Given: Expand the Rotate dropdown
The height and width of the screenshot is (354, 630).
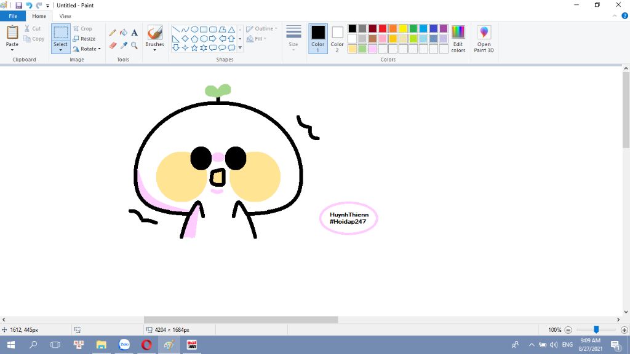Looking at the screenshot, I should 99,49.
